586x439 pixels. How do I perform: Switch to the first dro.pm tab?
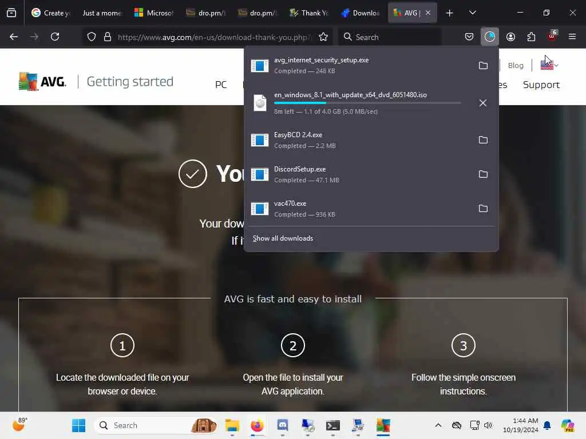click(x=205, y=13)
